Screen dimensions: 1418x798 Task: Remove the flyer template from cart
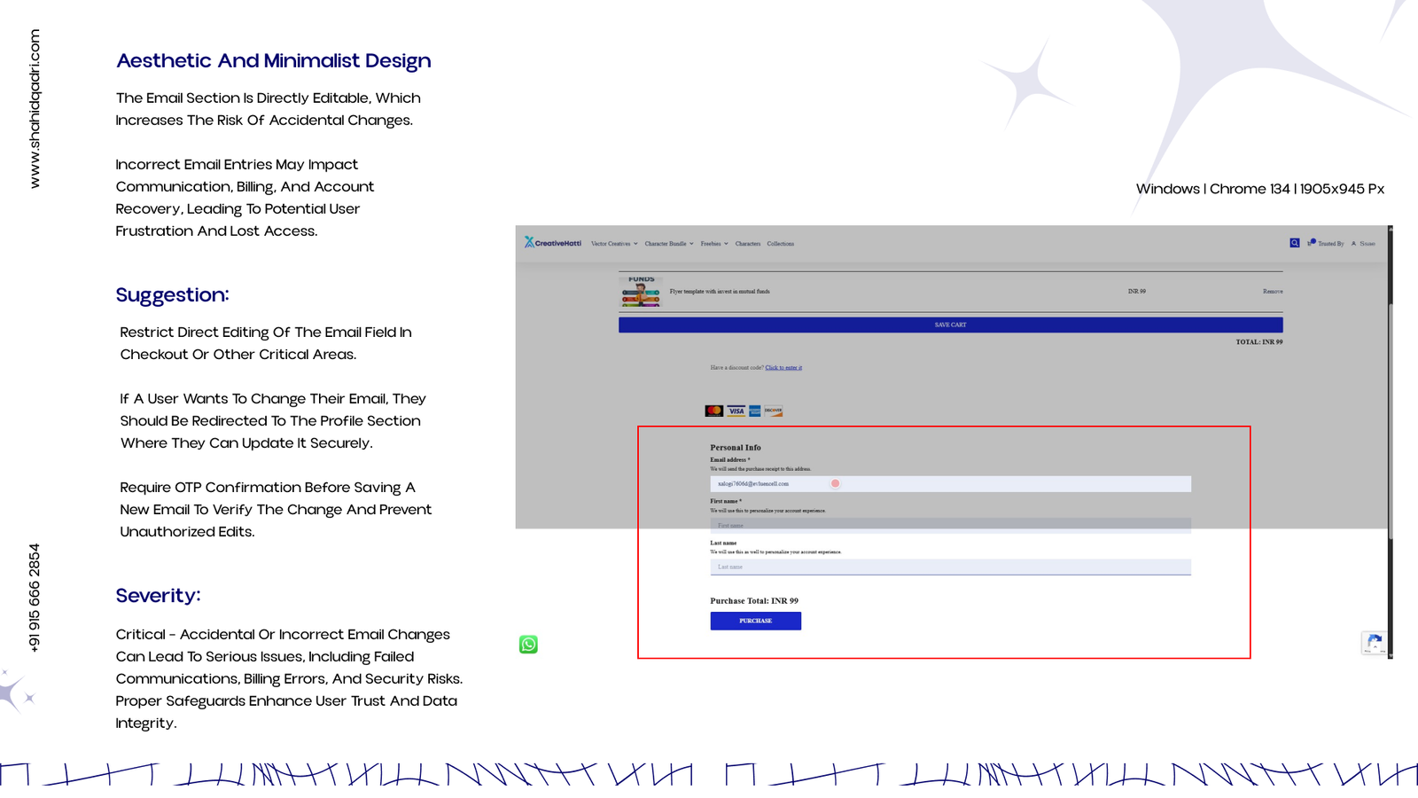(x=1272, y=292)
